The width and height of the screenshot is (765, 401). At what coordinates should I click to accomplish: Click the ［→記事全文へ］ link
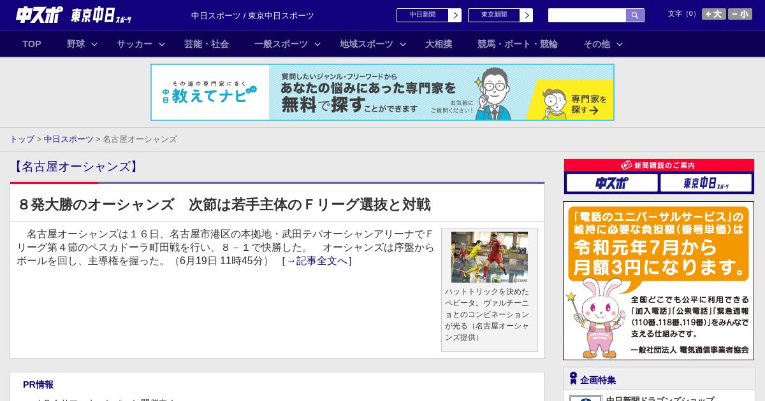pyautogui.click(x=317, y=260)
